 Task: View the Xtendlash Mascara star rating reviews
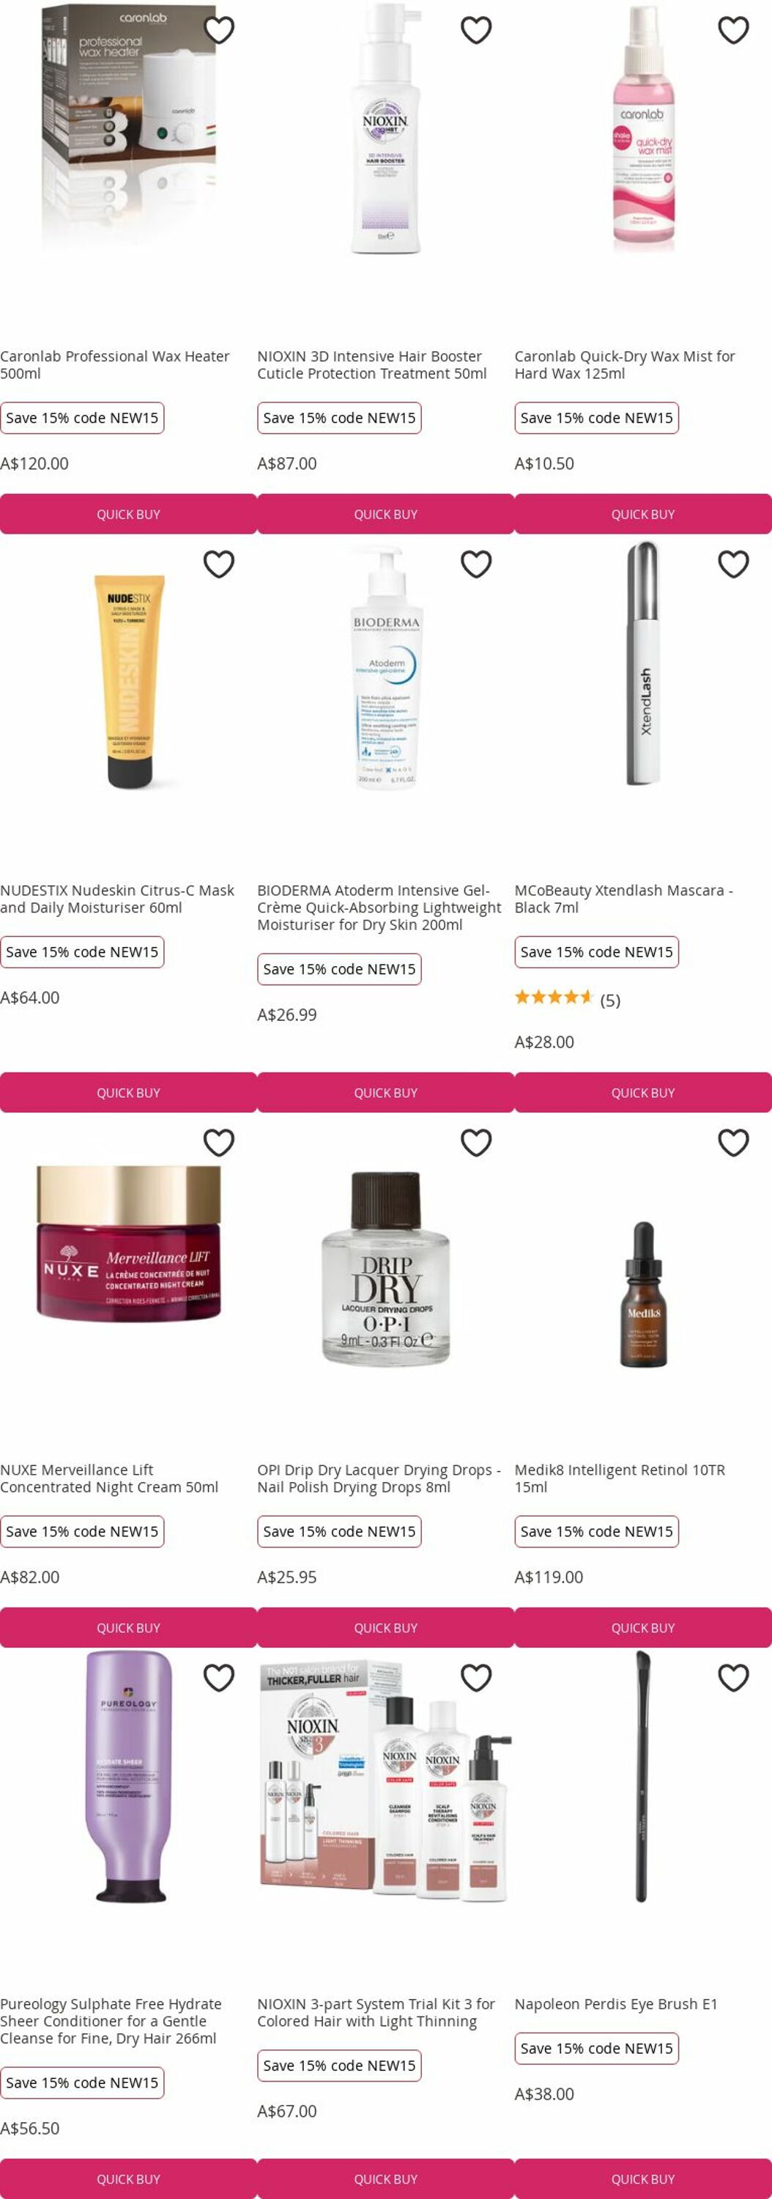point(567,1000)
